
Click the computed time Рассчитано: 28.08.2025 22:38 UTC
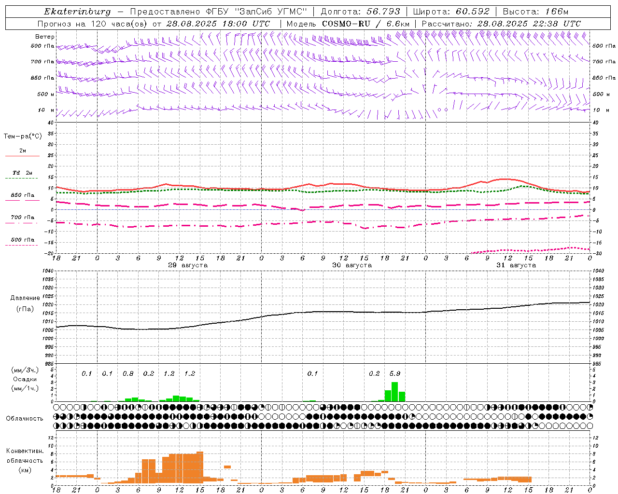[x=501, y=24]
